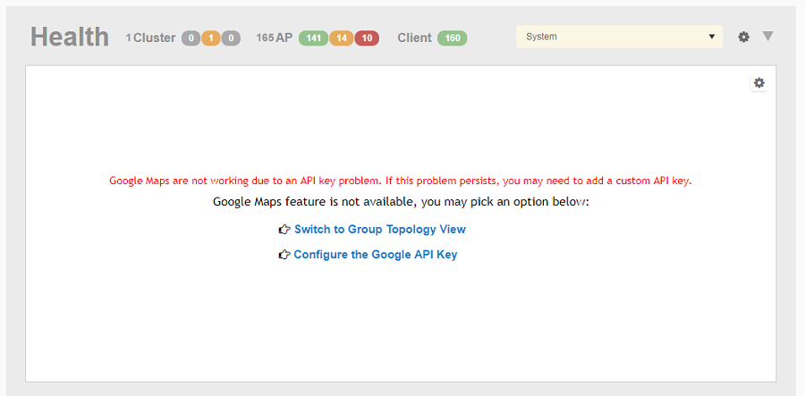Click the Health heading
The image size is (805, 396).
70,37
